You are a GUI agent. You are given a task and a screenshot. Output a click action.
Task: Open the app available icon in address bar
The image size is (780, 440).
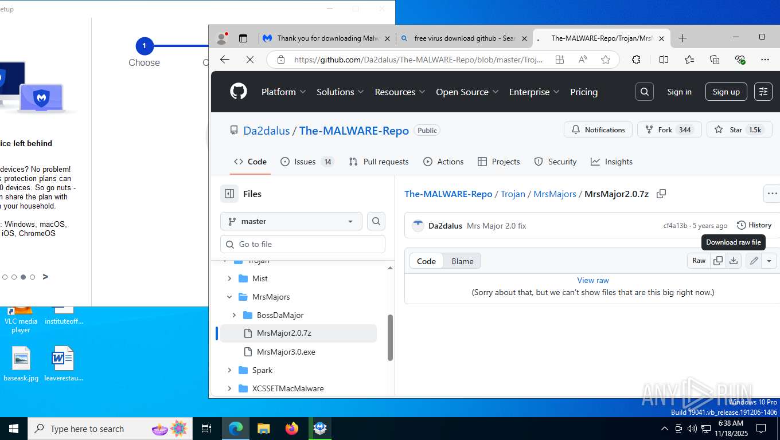(560, 60)
